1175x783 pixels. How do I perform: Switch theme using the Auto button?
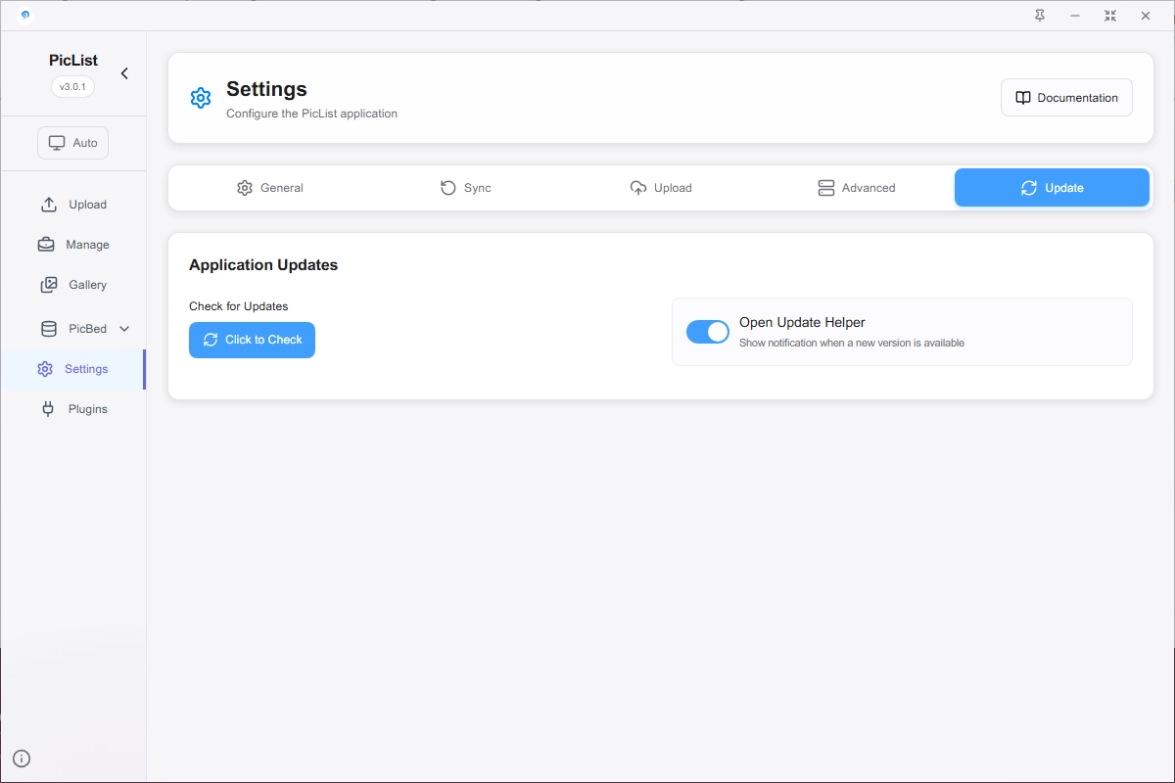point(73,143)
